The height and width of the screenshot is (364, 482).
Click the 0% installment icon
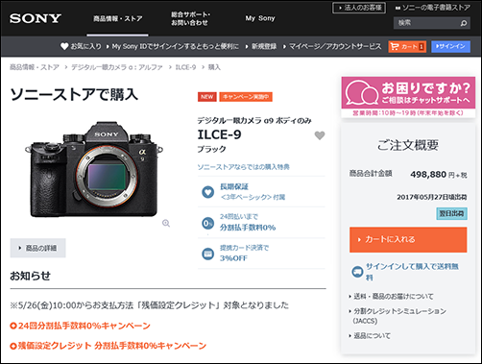(208, 223)
